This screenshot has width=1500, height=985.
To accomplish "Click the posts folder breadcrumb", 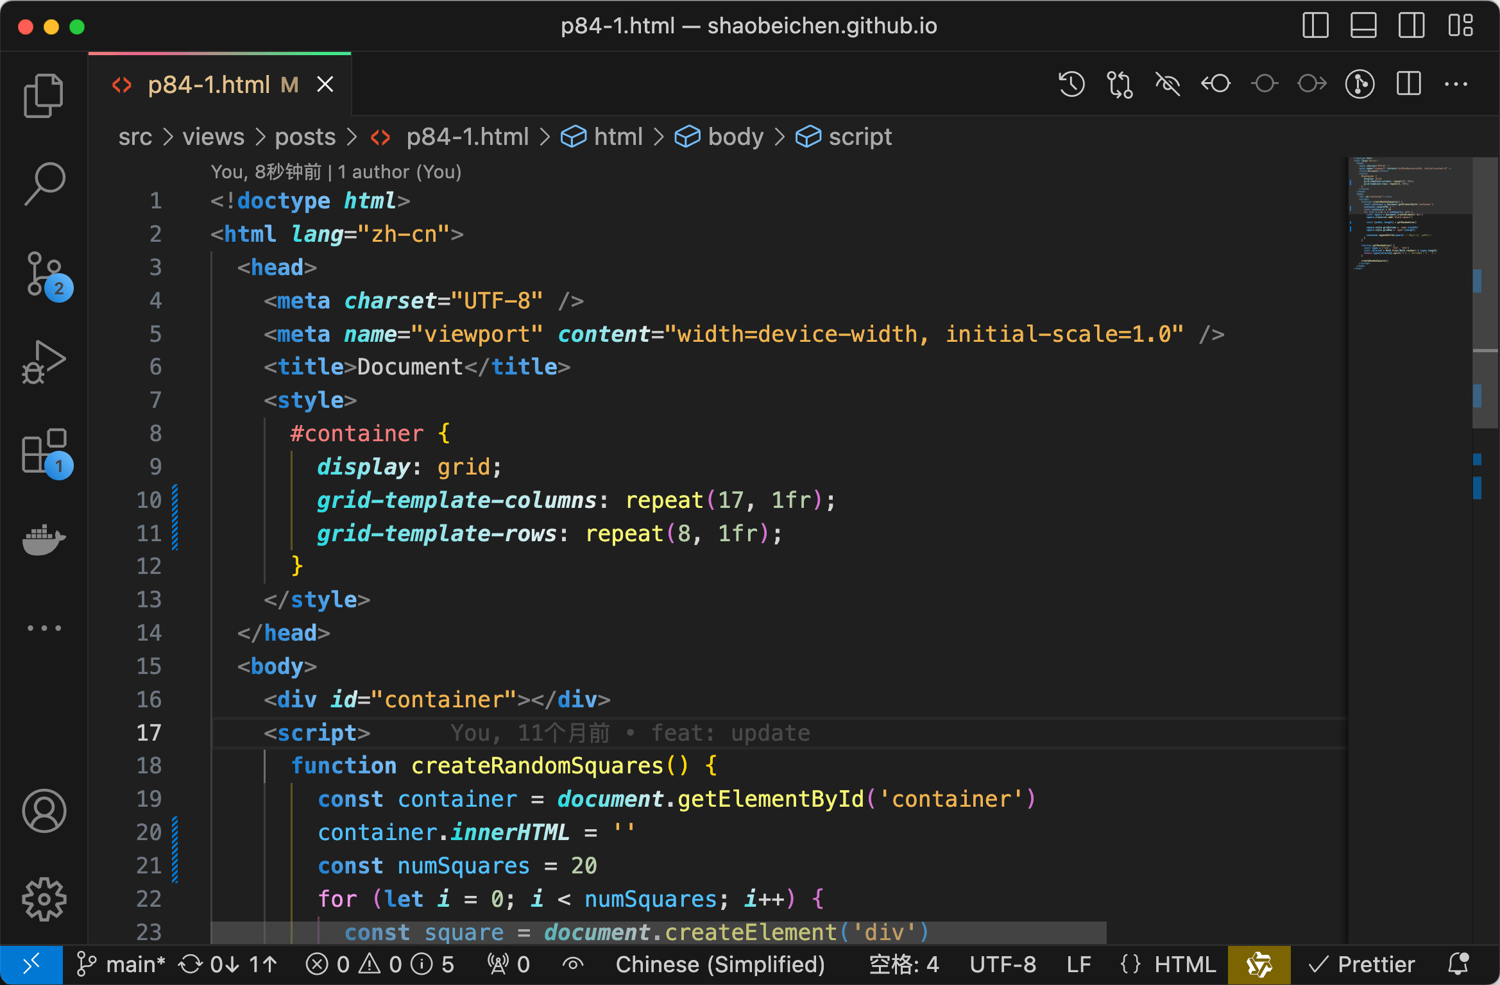I will [305, 137].
